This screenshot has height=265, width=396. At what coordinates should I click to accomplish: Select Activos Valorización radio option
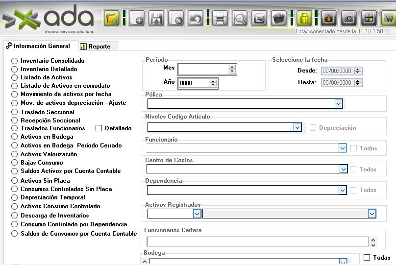pyautogui.click(x=14, y=154)
